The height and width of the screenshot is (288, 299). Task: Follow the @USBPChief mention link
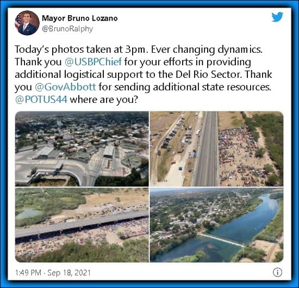coord(94,62)
